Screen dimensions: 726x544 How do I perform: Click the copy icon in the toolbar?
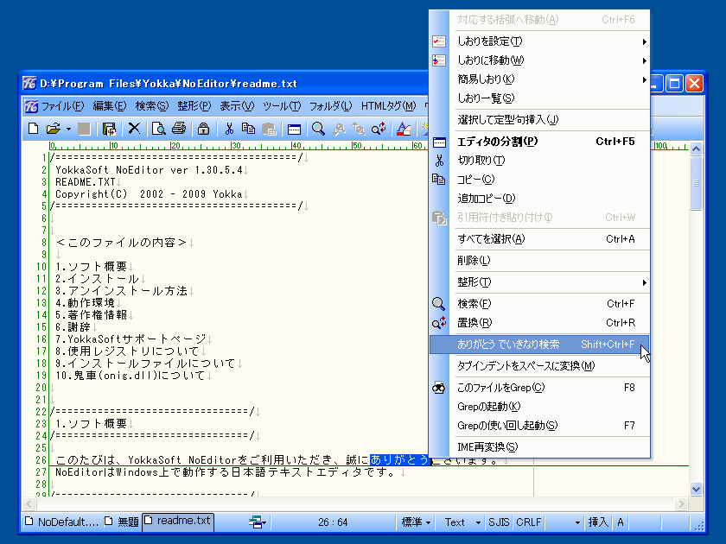tap(249, 129)
